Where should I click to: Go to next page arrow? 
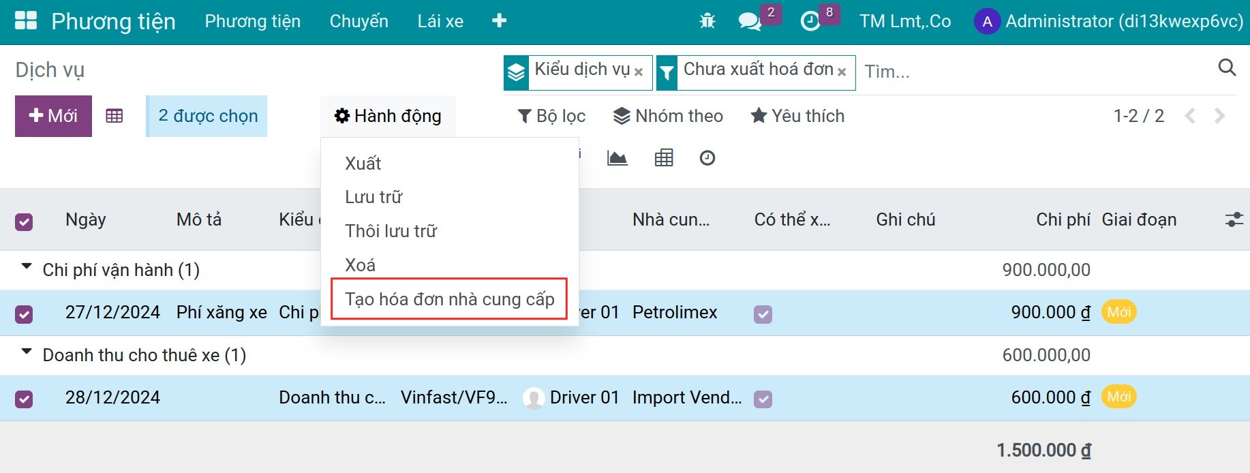1220,116
